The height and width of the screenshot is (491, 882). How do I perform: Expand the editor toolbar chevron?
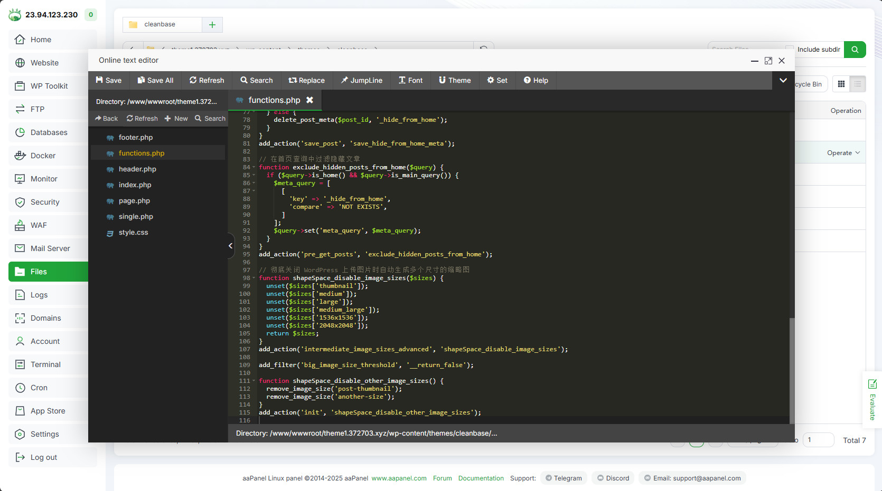783,80
